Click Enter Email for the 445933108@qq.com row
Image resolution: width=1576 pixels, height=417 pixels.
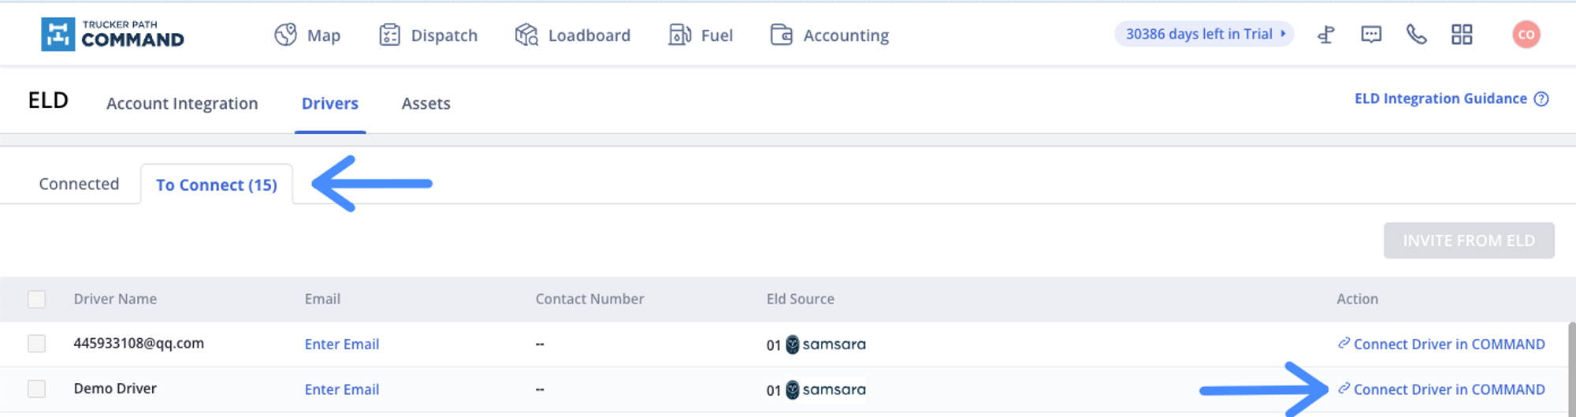[342, 344]
